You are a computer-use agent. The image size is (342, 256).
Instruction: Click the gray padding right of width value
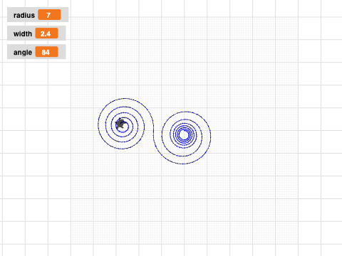[x=62, y=33]
